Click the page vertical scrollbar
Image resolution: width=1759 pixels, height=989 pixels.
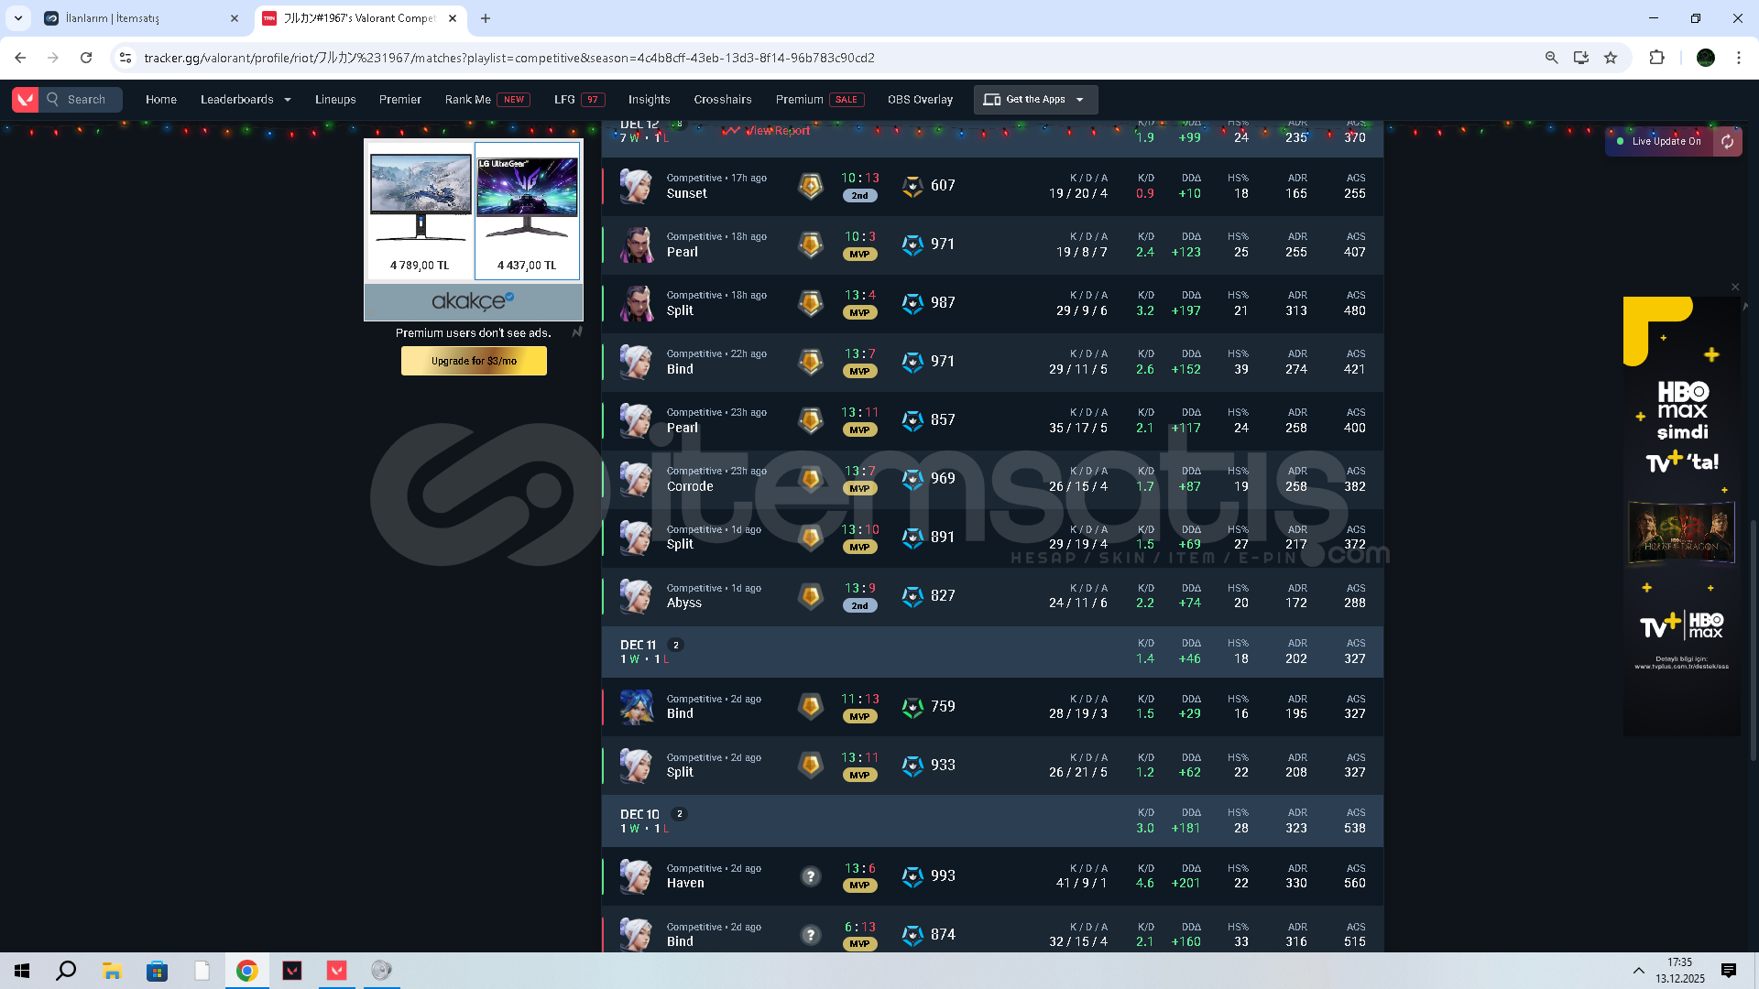[1753, 641]
